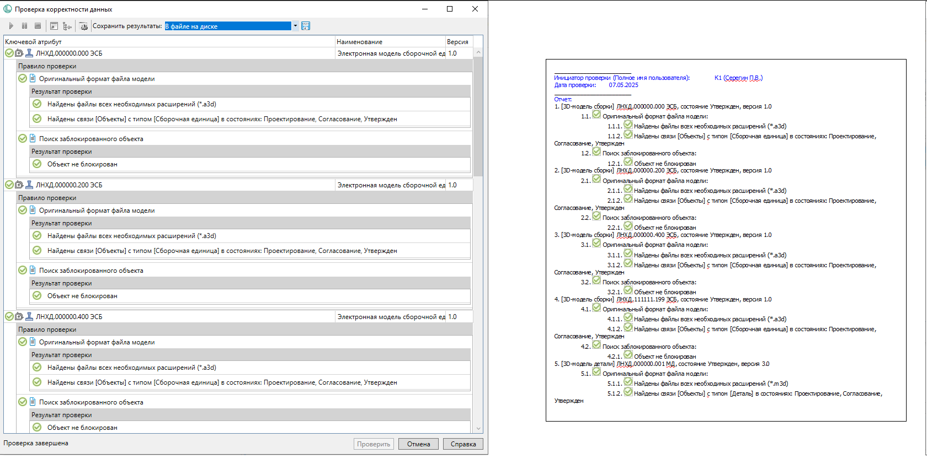Click the green status checkmark of ЛНХД.000000.400 ЭСБ
The width and height of the screenshot is (927, 464).
pos(9,317)
